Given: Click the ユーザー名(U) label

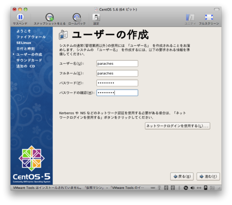Looking at the screenshot, I should tap(72, 63).
